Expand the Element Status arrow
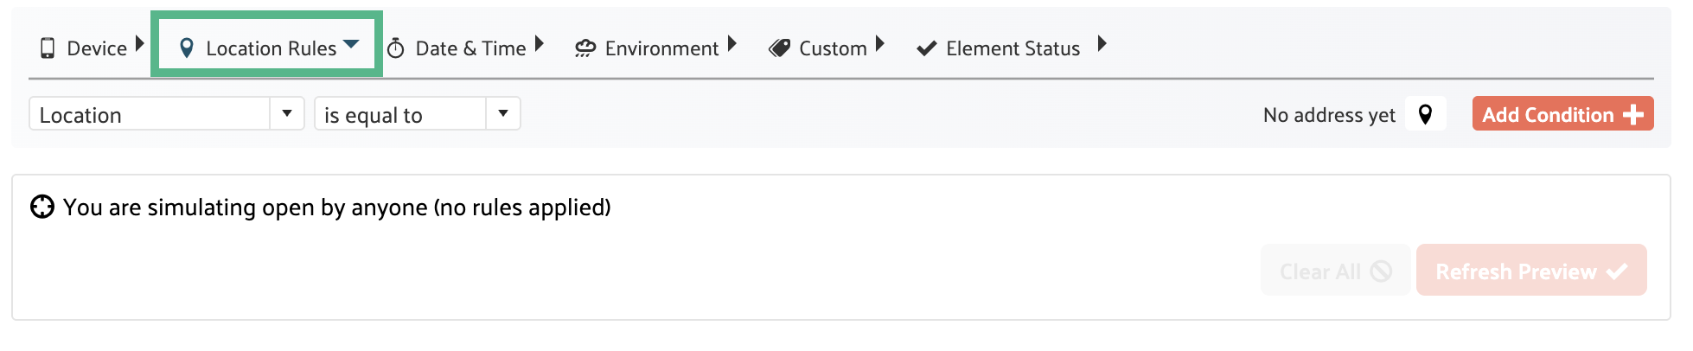This screenshot has width=1693, height=351. pos(1102,43)
